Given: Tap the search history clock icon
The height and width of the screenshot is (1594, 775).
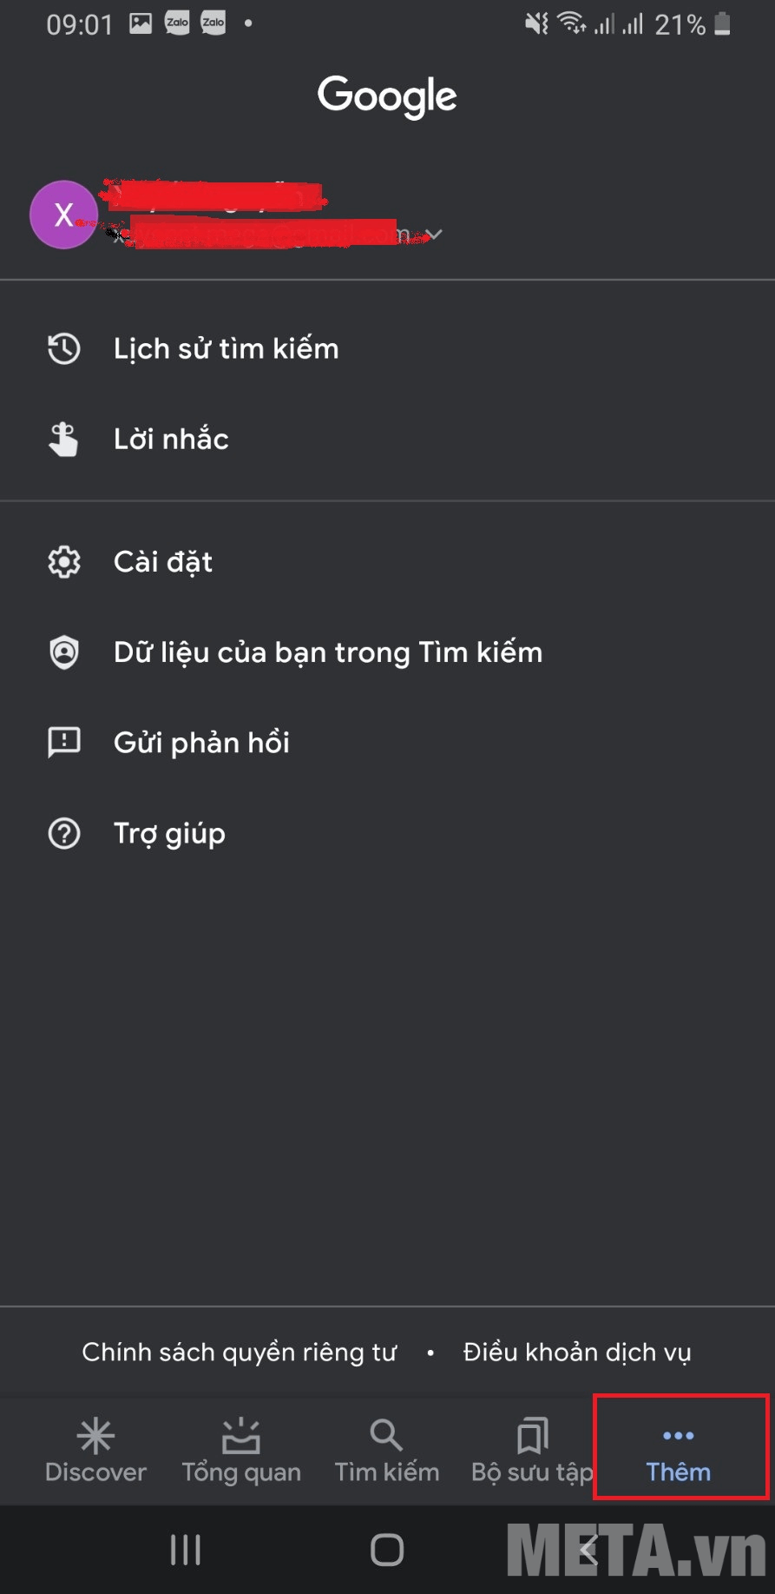Looking at the screenshot, I should (x=63, y=349).
